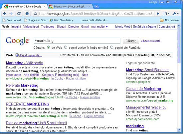Open Lumea cartii - Didier G bookmark
Viewport: 183px width, 134px height.
tap(94, 20)
